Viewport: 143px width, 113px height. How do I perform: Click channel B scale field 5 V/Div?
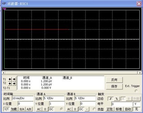85,98
